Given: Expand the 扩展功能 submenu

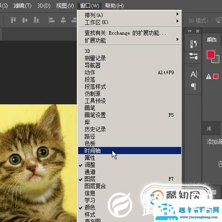Looking at the screenshot, I should (x=130, y=40).
